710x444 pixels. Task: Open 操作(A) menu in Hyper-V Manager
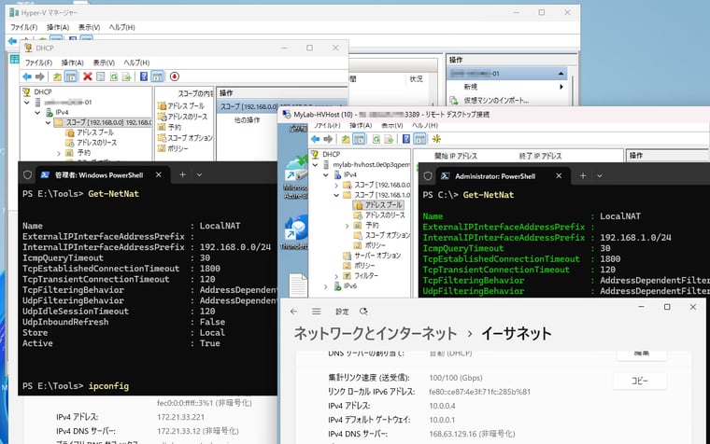(x=58, y=27)
